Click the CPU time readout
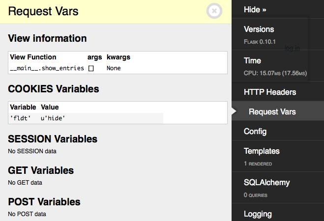Image resolution: width=324 pixels, height=221 pixels. pos(275,73)
